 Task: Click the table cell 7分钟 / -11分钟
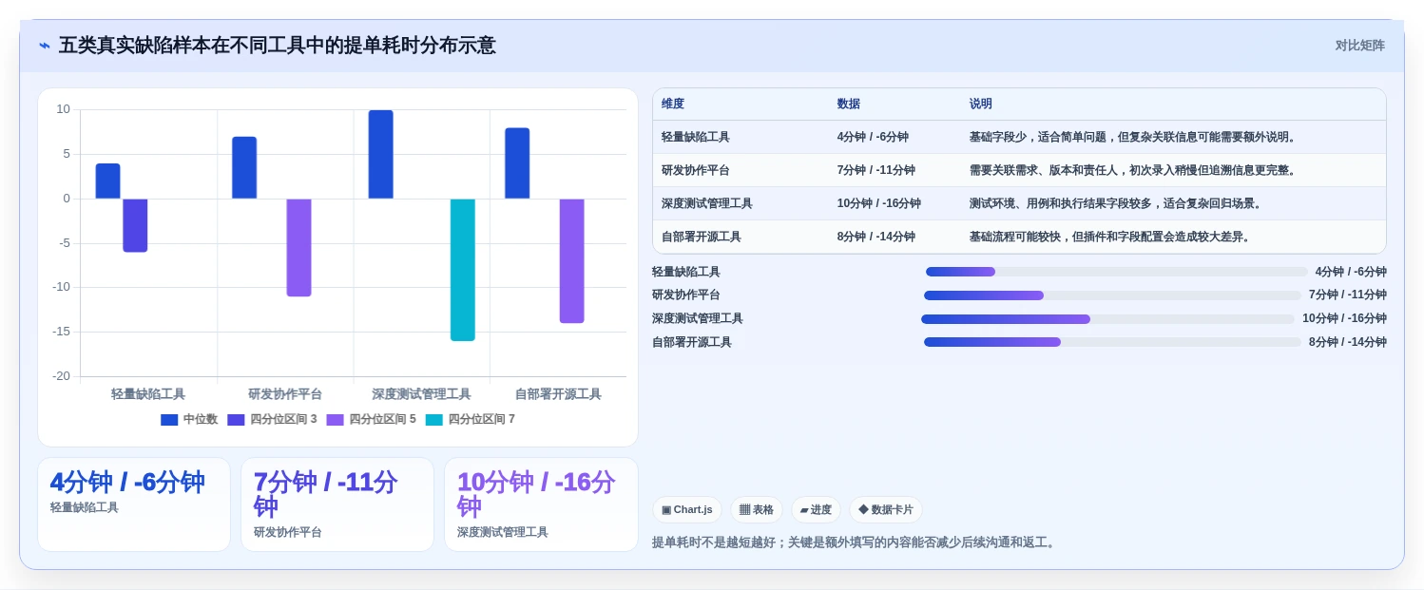[x=876, y=171]
